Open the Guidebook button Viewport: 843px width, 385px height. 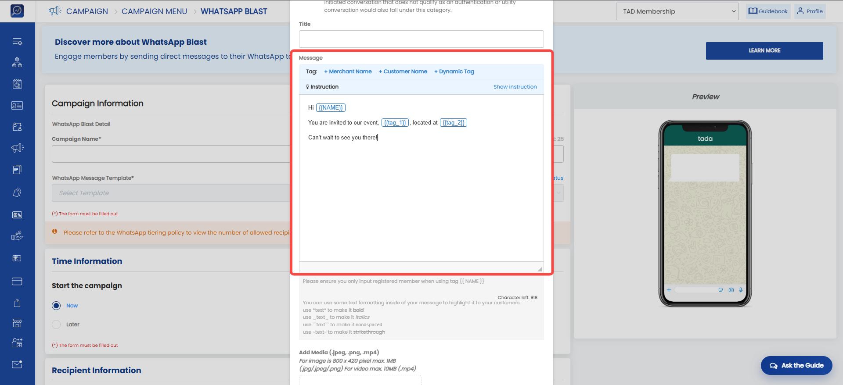pyautogui.click(x=768, y=11)
